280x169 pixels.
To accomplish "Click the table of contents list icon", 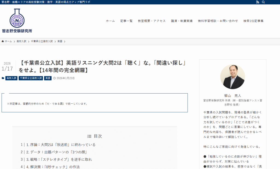I will [89, 136].
